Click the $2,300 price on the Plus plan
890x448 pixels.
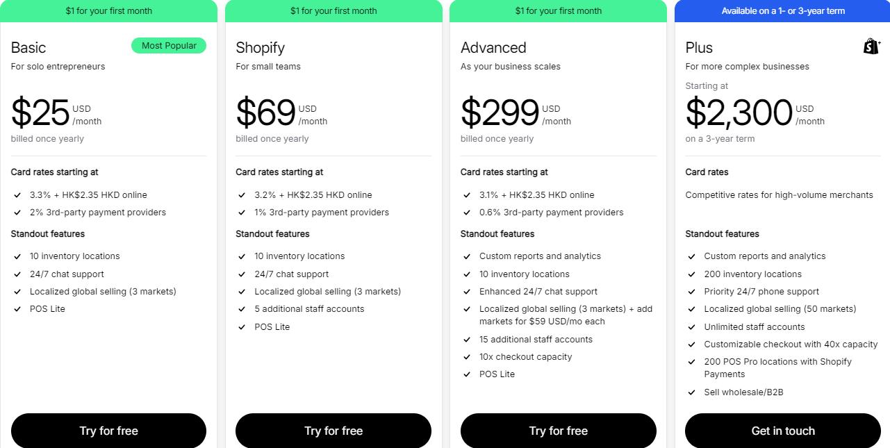click(738, 113)
